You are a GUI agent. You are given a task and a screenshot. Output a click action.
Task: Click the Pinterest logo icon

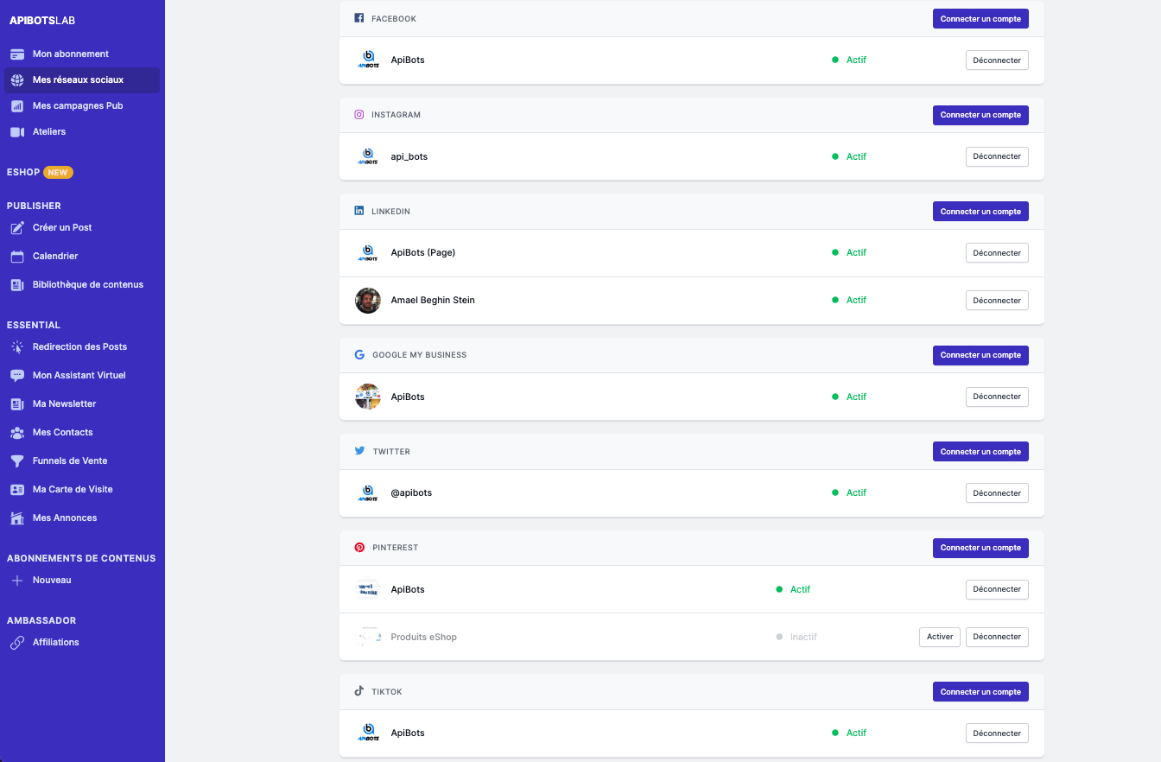click(359, 548)
